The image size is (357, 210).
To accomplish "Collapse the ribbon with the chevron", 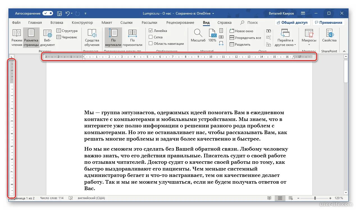I will point(344,51).
